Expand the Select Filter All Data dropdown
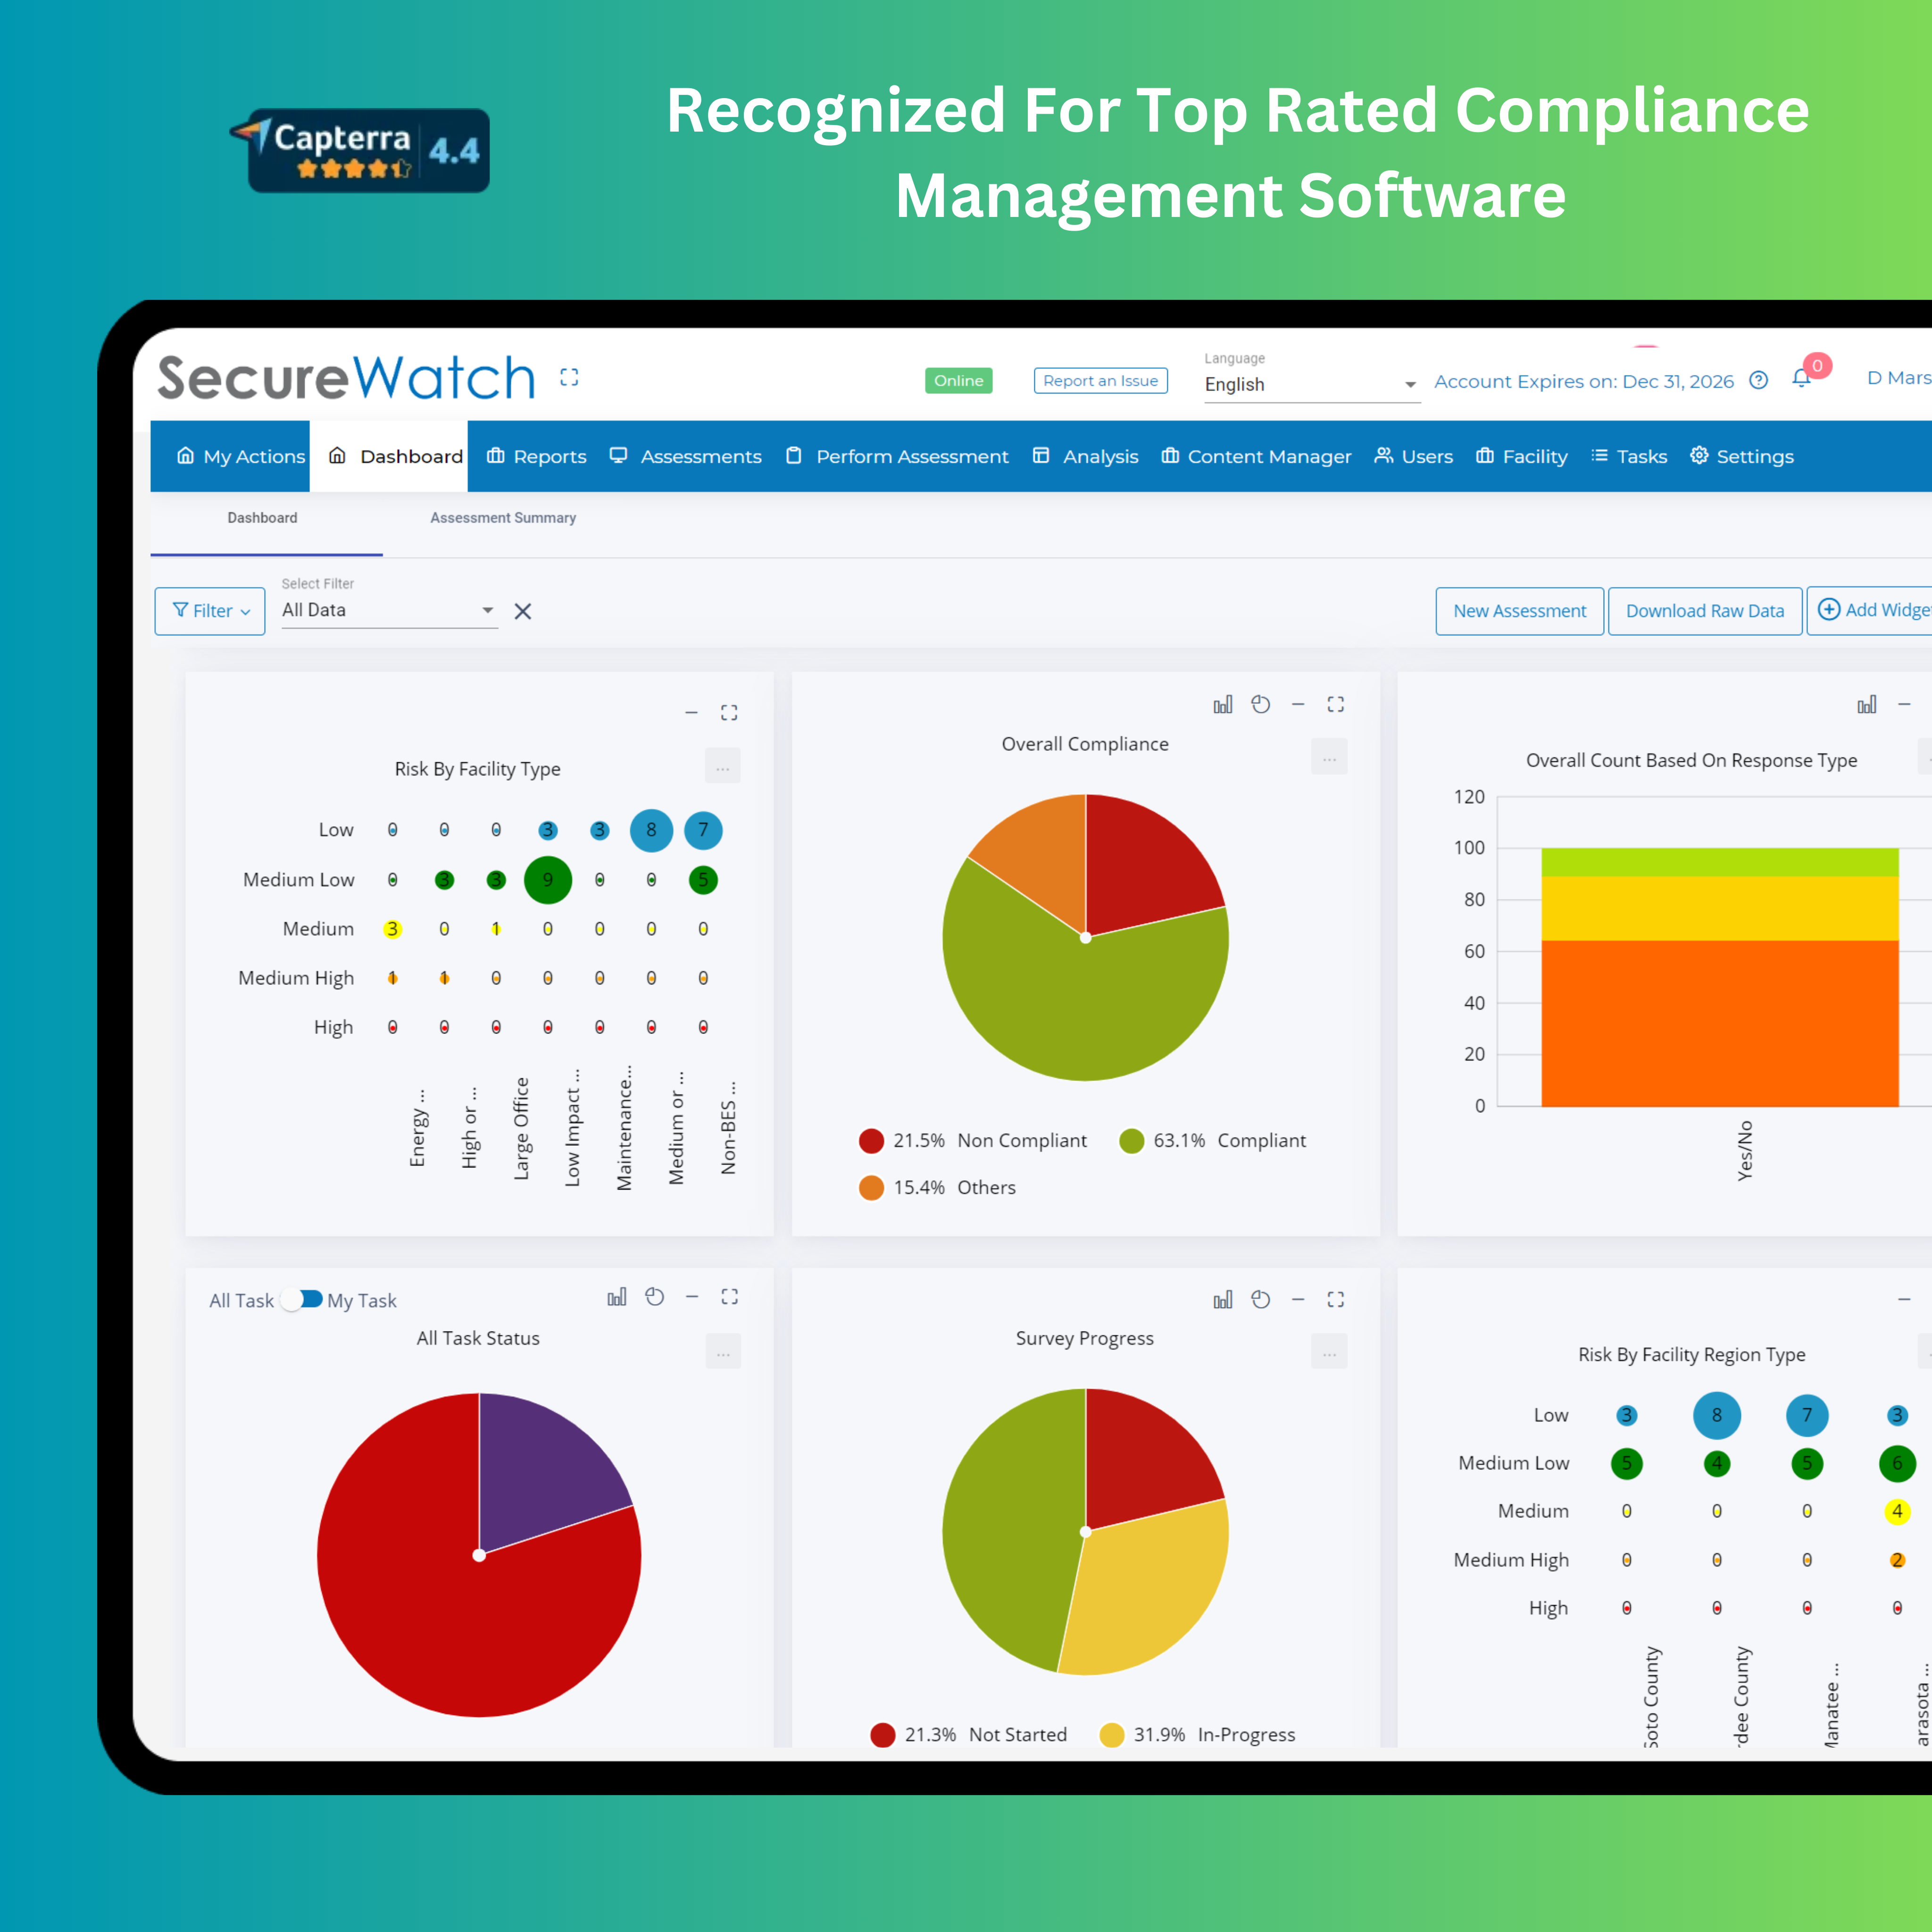The image size is (1932, 1932). pos(389,610)
